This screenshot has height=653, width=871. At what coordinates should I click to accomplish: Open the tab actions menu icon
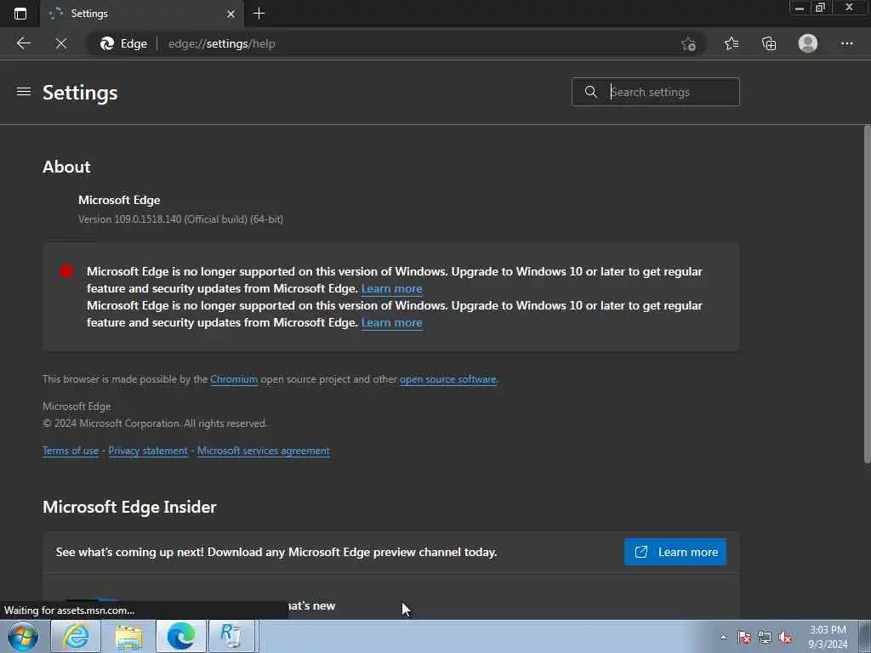pos(20,14)
